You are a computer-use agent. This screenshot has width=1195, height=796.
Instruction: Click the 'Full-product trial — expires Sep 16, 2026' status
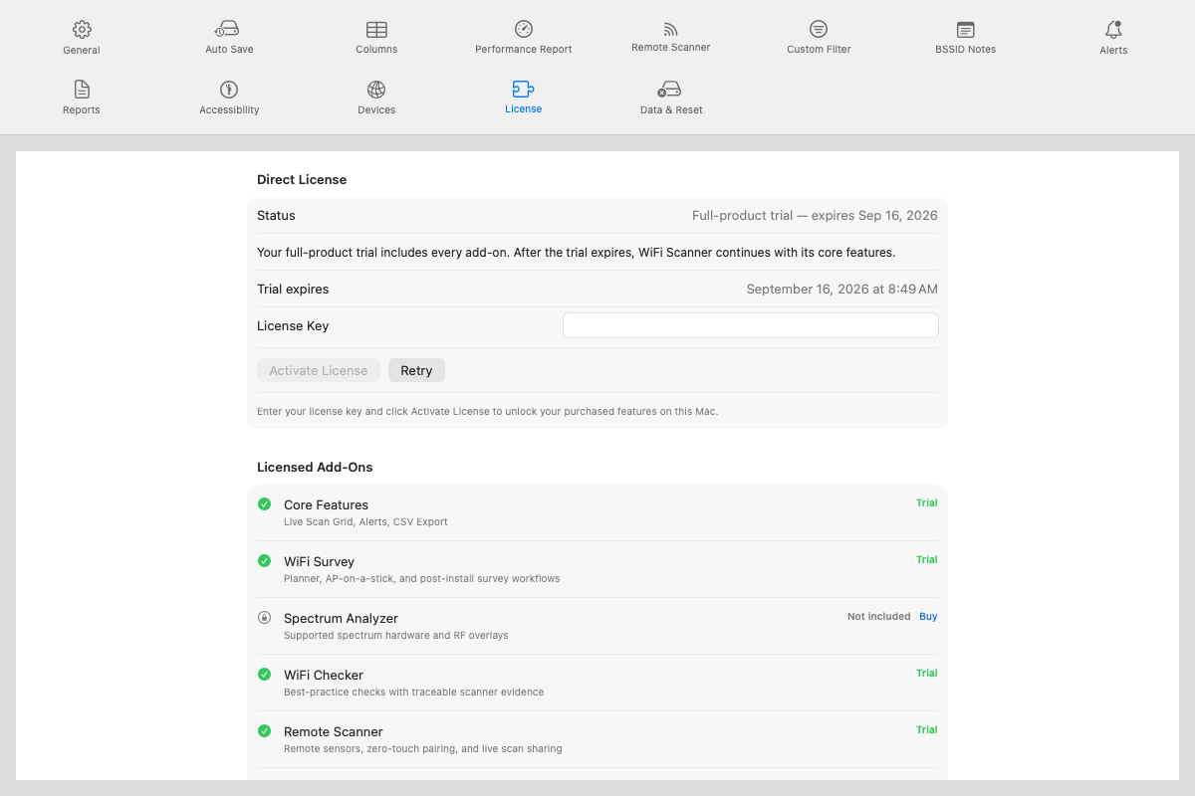pyautogui.click(x=815, y=216)
